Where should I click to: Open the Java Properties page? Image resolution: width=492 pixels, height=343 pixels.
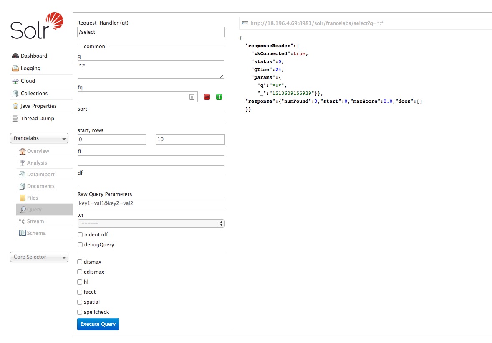tap(38, 106)
